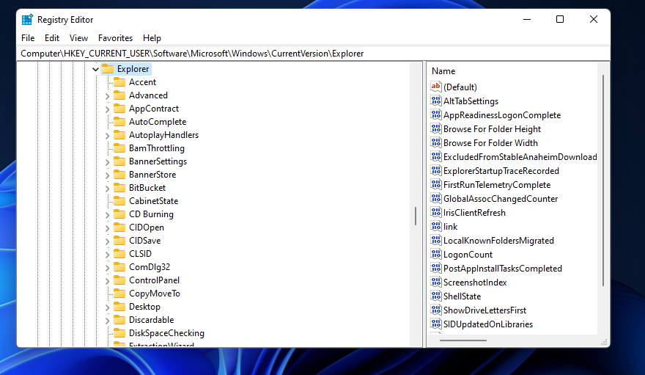Click the icon beside ExplorerStartupTraceRecorded
645x375 pixels.
[436, 170]
